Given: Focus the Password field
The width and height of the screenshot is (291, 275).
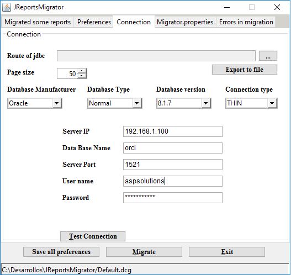Looking at the screenshot, I should click(x=173, y=198).
